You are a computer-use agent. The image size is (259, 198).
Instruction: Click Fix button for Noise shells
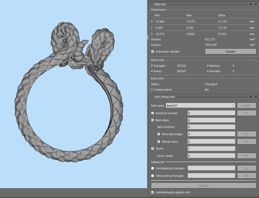(247, 156)
